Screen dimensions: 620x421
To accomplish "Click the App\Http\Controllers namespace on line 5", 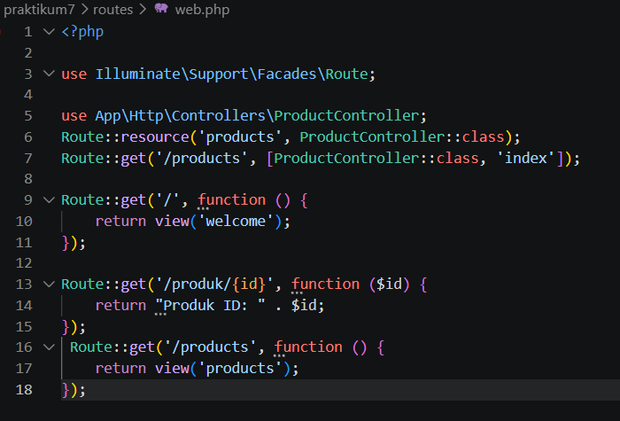I will point(180,115).
